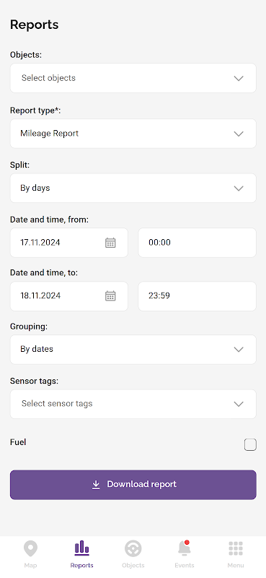Expand the Split By days dropdown

pos(133,188)
